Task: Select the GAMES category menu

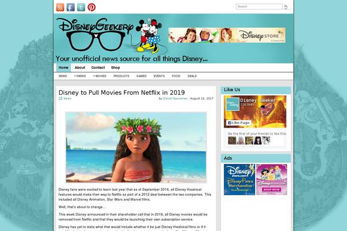Action: [141, 76]
